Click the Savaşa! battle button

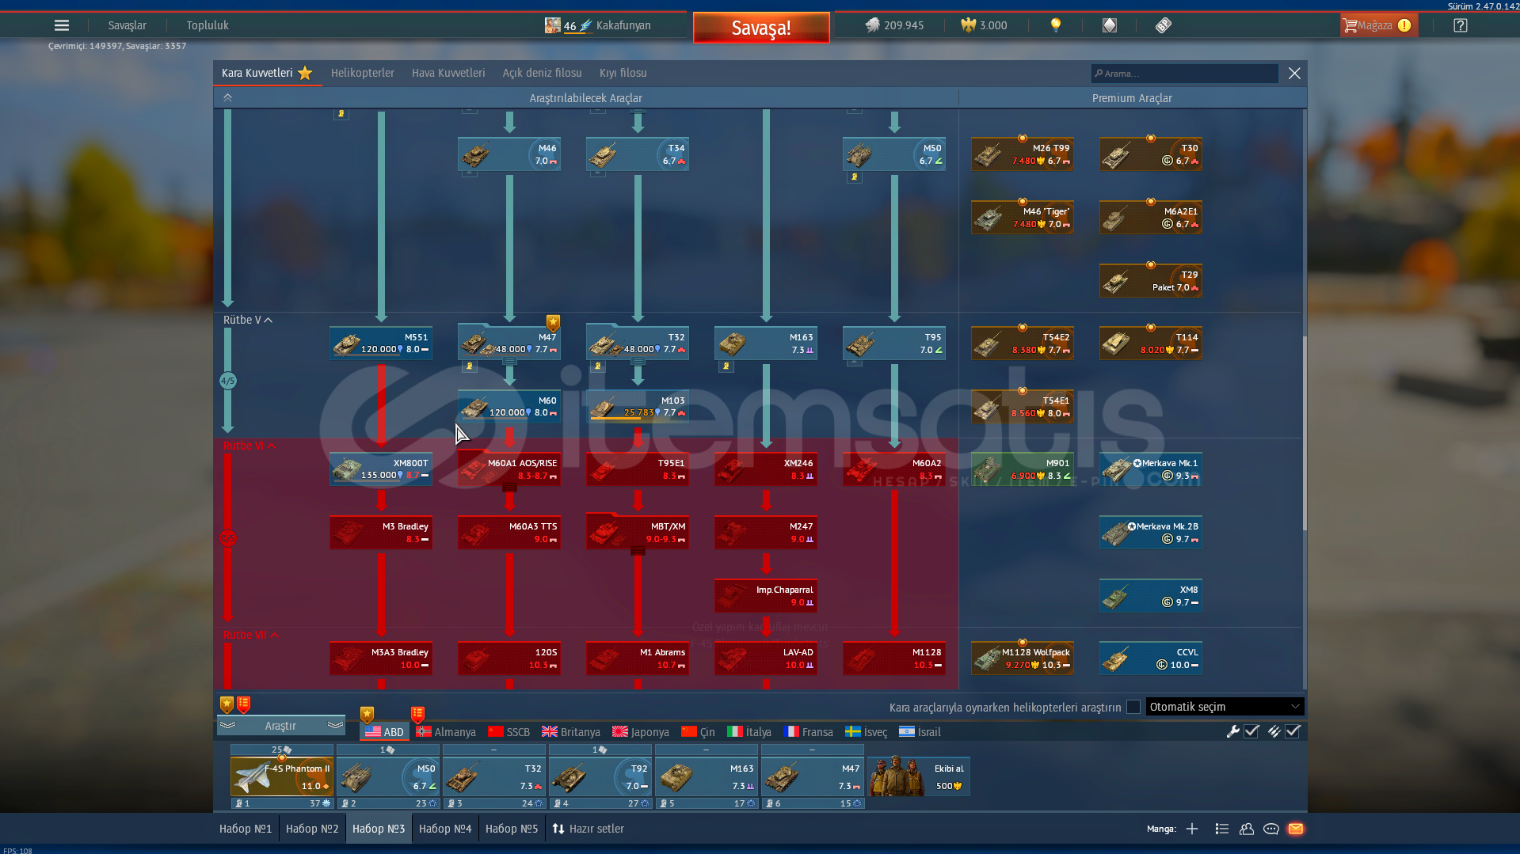point(761,28)
